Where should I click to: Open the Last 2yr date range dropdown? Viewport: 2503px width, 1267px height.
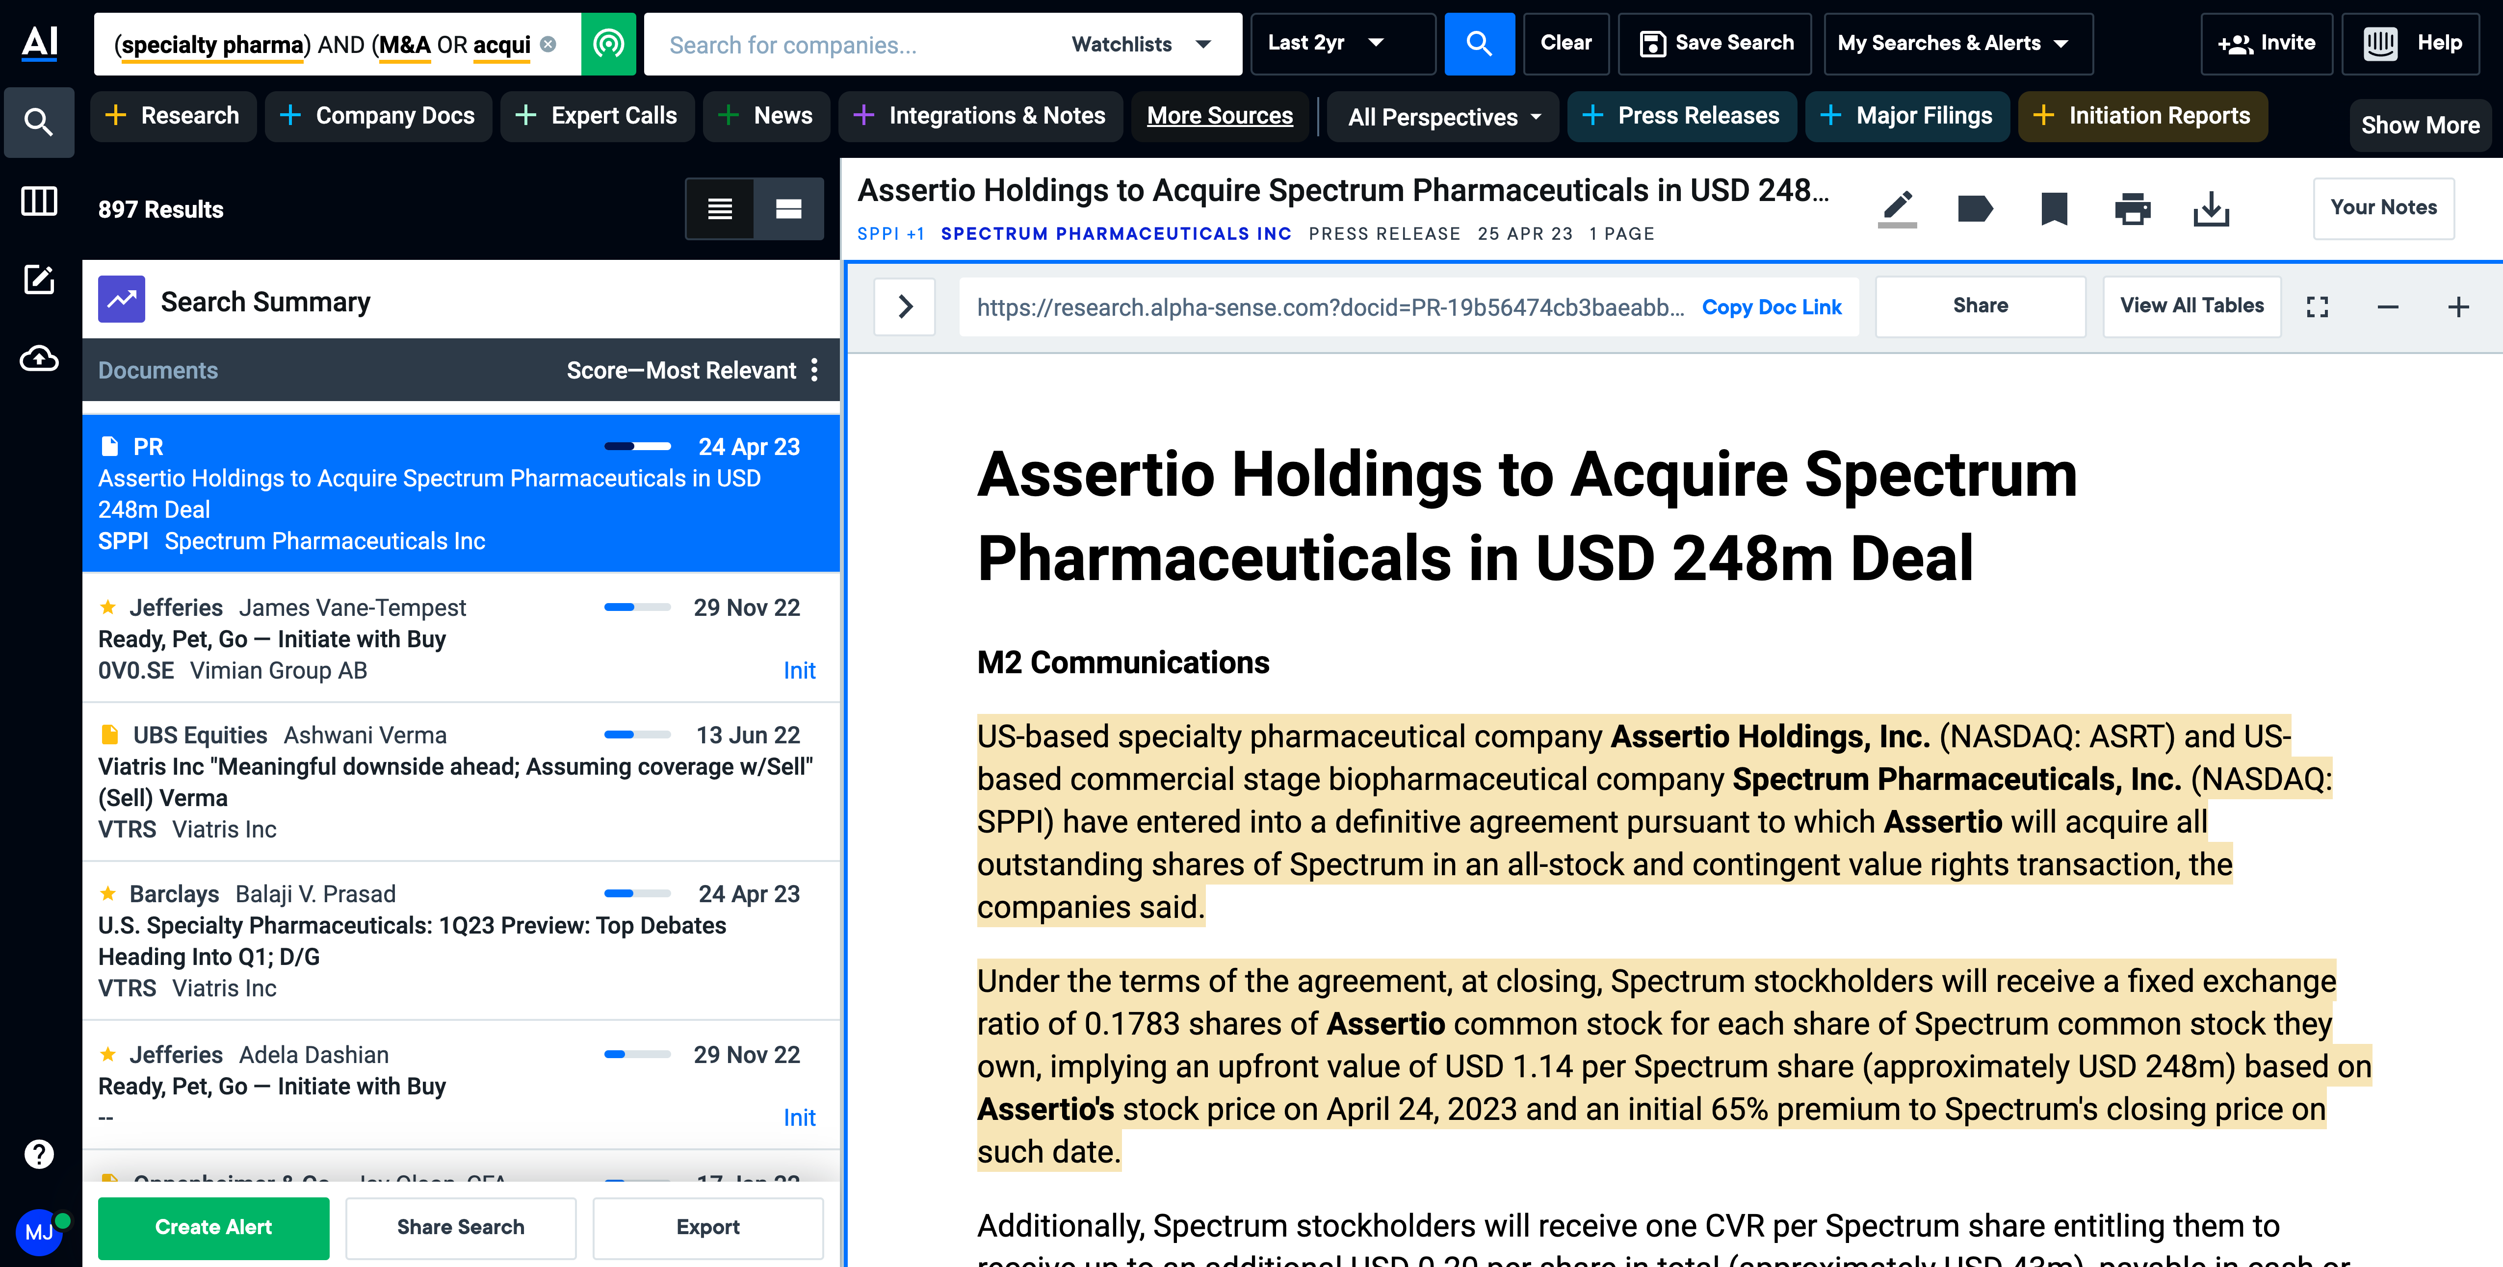coord(1343,44)
